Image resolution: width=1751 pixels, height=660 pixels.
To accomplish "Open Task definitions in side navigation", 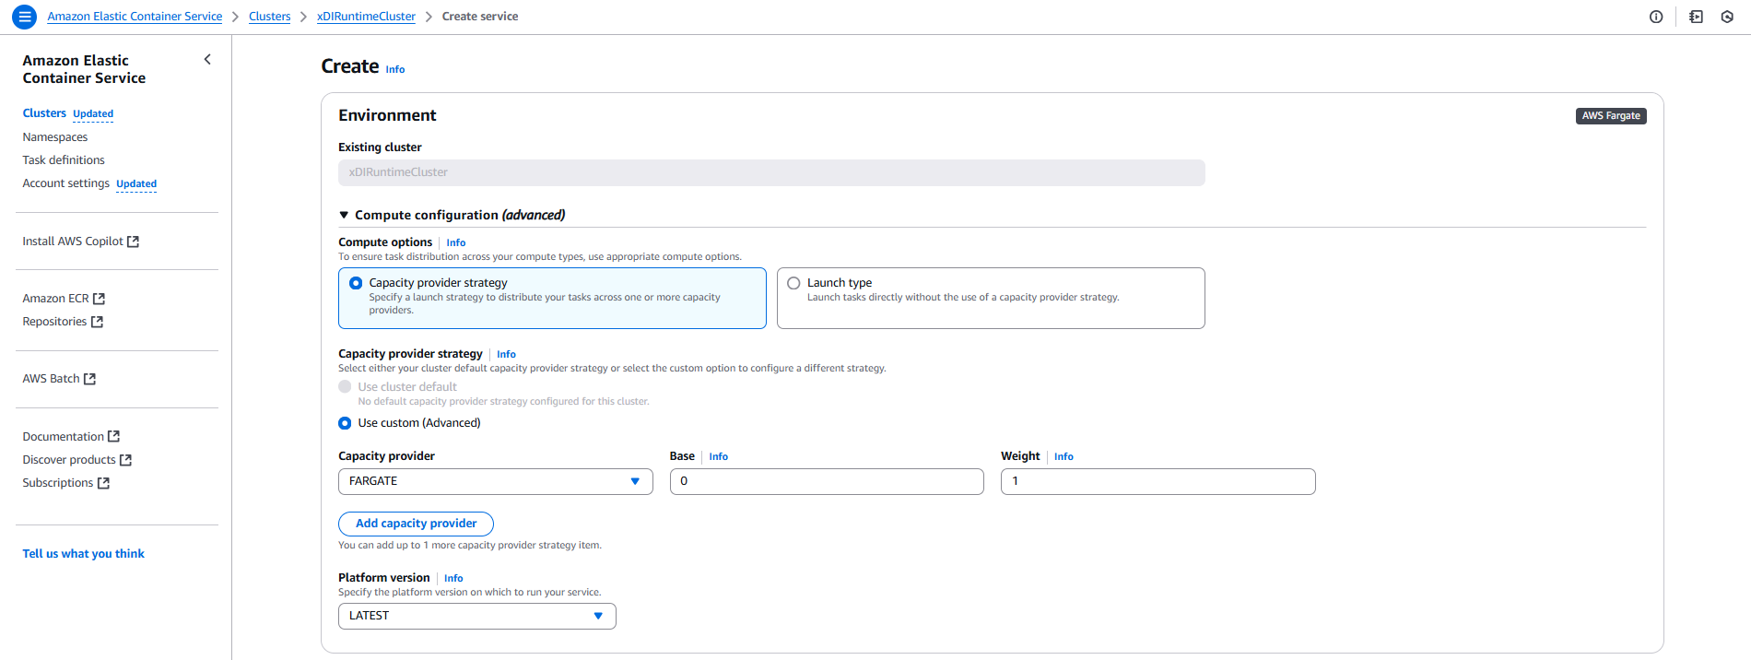I will [64, 160].
